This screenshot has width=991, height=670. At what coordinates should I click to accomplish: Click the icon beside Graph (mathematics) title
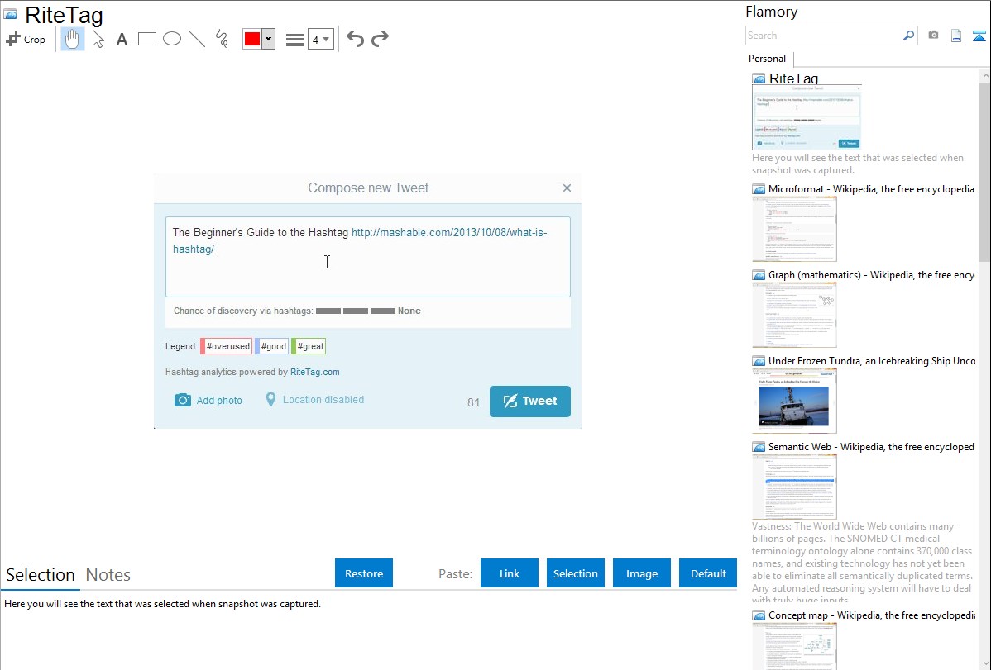(x=759, y=275)
